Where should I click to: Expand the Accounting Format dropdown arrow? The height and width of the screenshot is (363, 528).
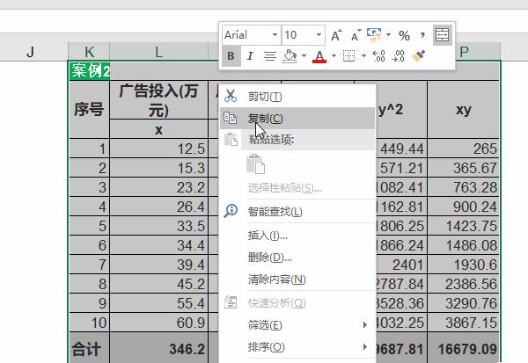pos(388,34)
